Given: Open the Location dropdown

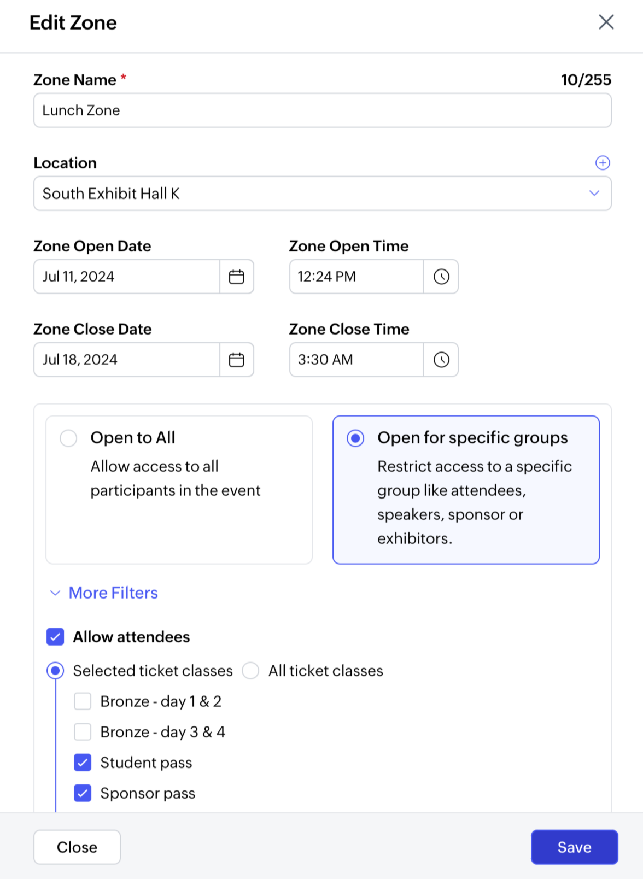Looking at the screenshot, I should [594, 194].
